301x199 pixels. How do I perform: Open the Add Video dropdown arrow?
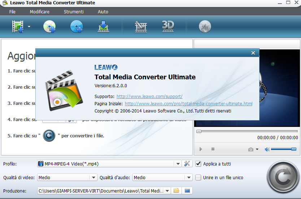tap(29, 27)
